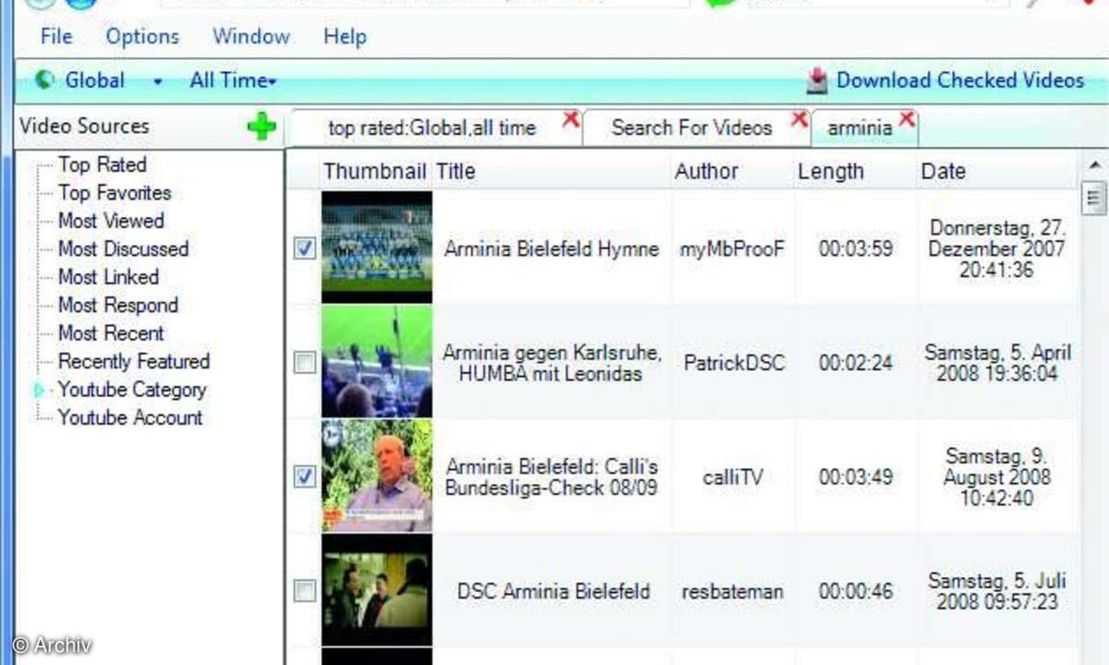Click length value 00:02:24
1109x665 pixels.
pyautogui.click(x=856, y=363)
